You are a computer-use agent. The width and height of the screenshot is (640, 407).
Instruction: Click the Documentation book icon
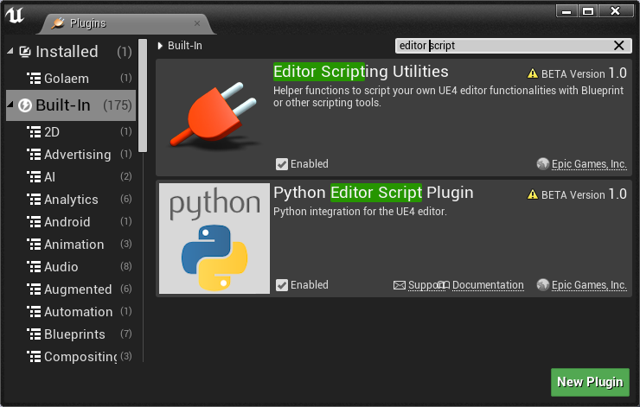coord(444,284)
